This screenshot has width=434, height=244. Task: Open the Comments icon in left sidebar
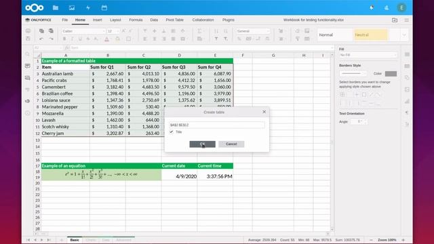(28, 66)
